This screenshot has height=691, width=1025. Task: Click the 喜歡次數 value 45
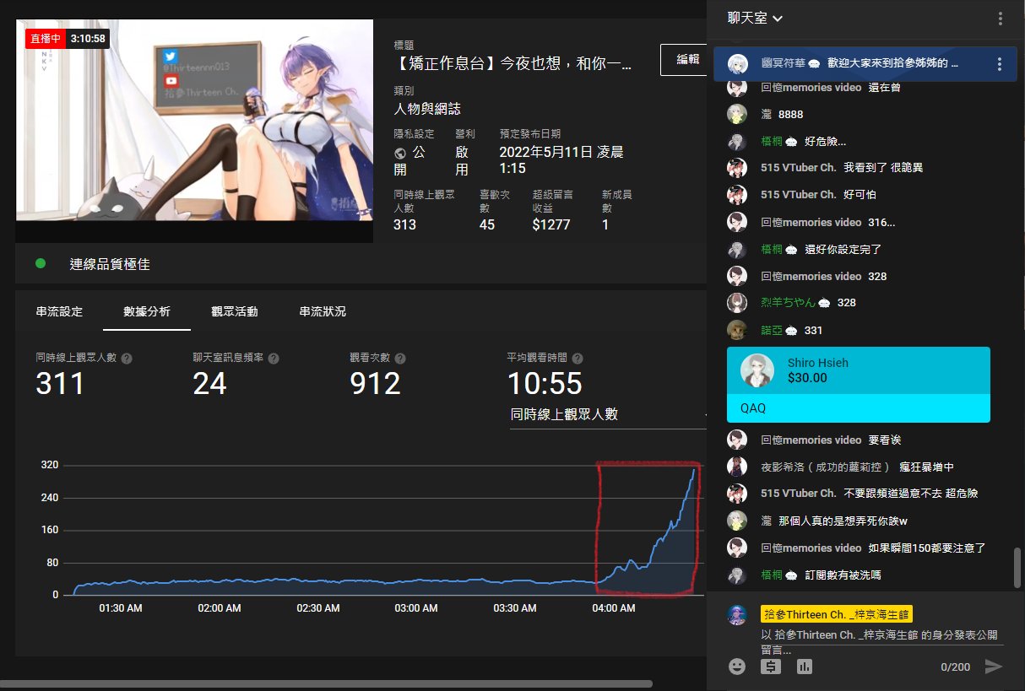coord(487,224)
